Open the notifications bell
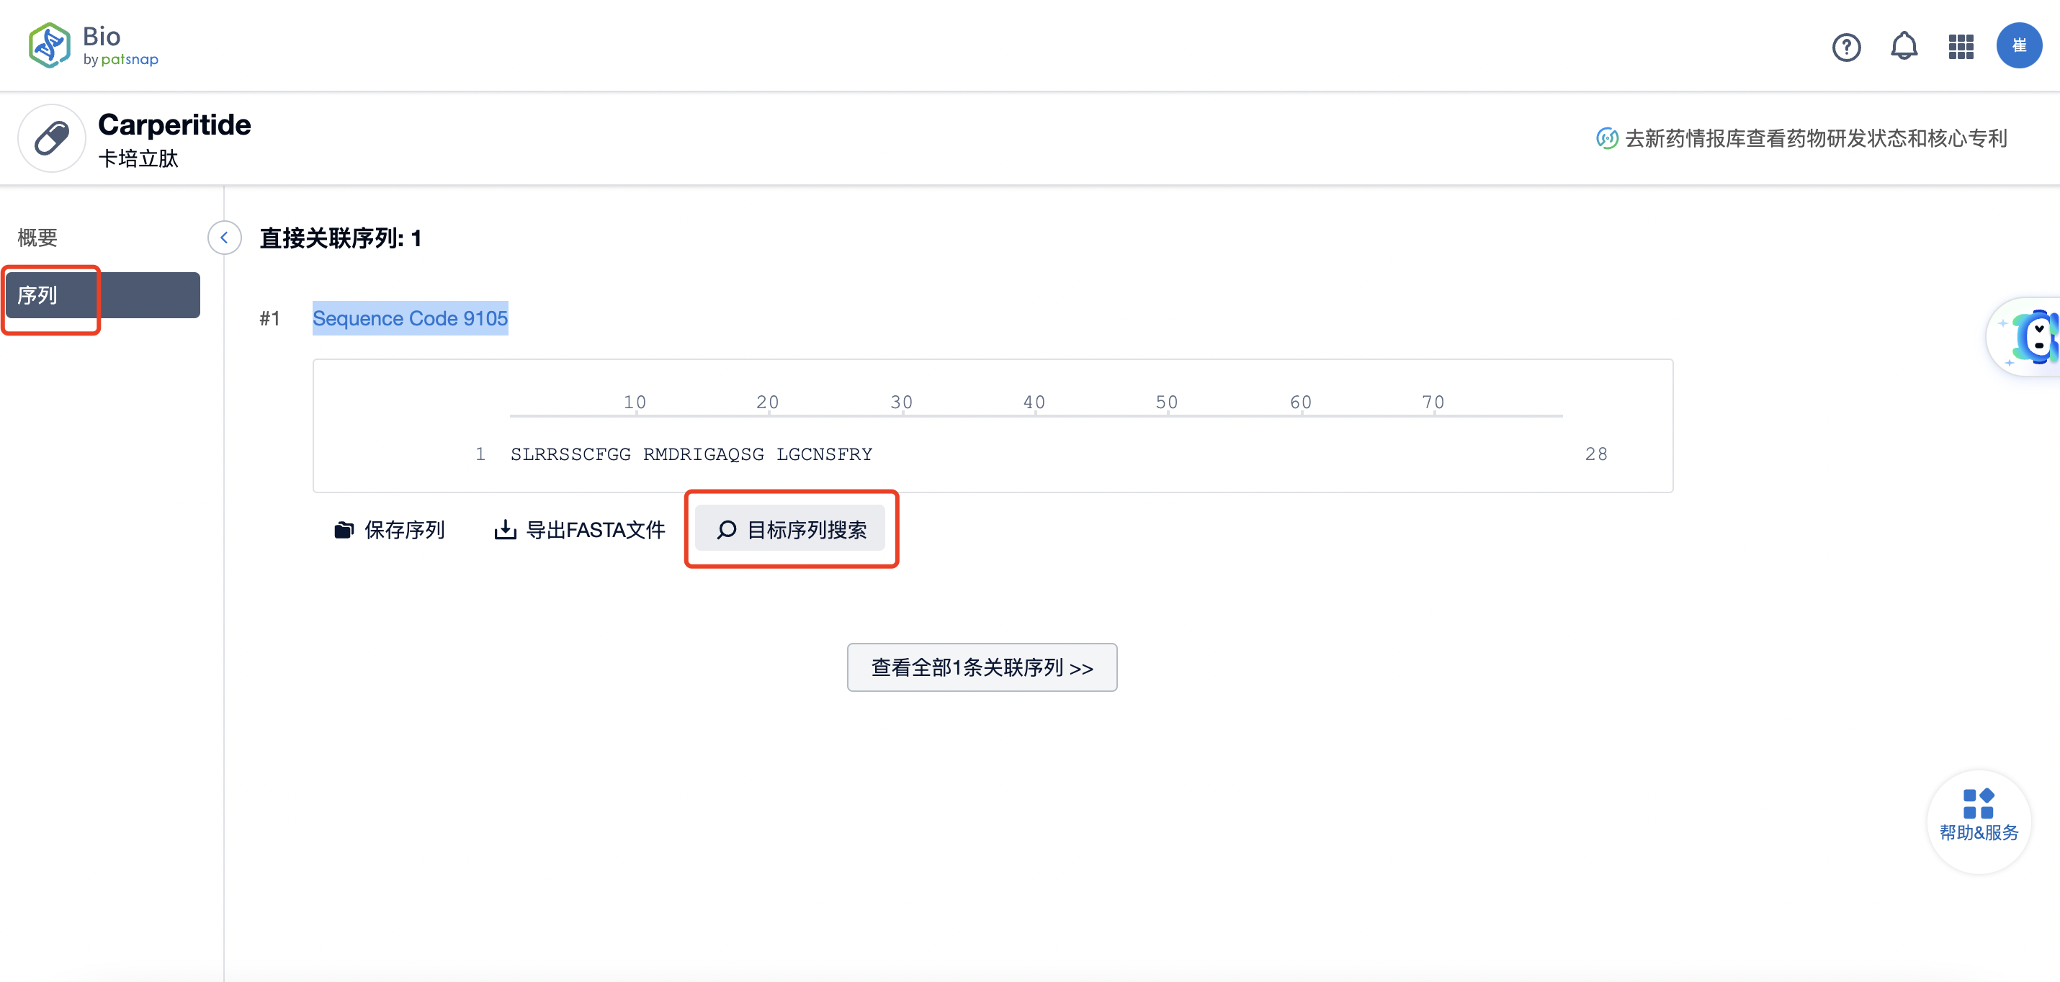Screen dimensions: 2060x982 tap(1903, 46)
